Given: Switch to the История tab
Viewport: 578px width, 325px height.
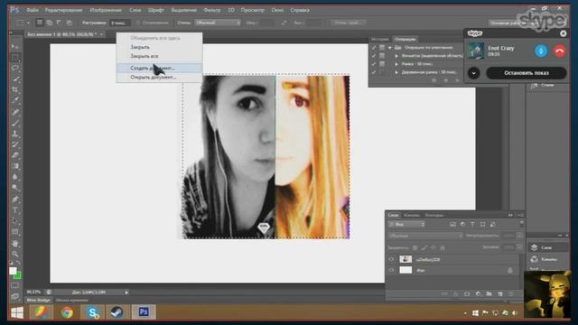Looking at the screenshot, I should tap(379, 39).
